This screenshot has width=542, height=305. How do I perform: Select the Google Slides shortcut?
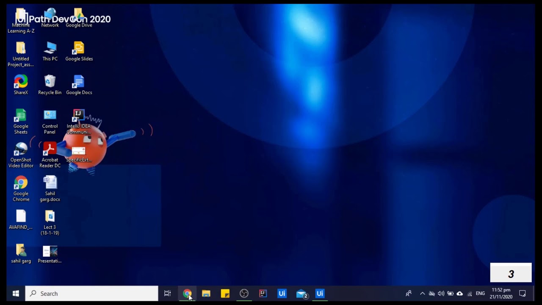79,52
